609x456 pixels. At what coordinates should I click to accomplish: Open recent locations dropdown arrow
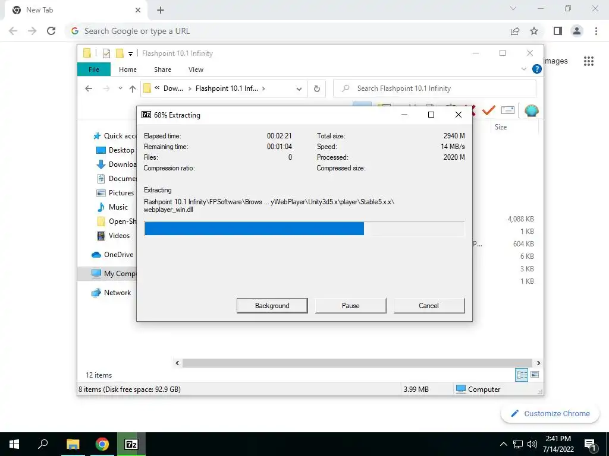coord(120,88)
